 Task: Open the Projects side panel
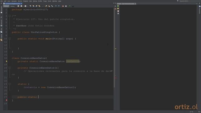pos(1,37)
